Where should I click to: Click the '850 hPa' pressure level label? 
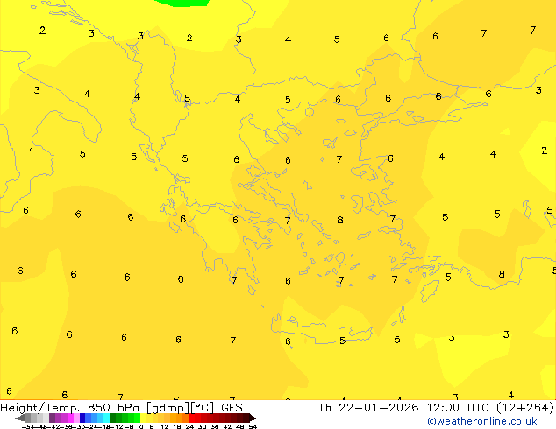113,408
